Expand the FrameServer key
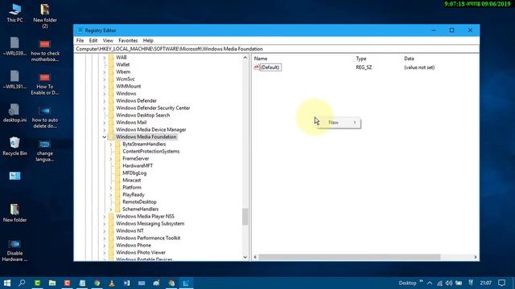Viewport: 515px width, 289px height. click(111, 159)
